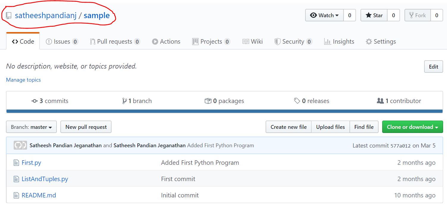The image size is (447, 209).
Task: Click the Upload files button
Action: (x=330, y=127)
